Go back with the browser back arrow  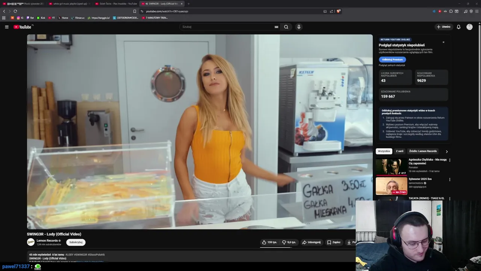point(4,11)
